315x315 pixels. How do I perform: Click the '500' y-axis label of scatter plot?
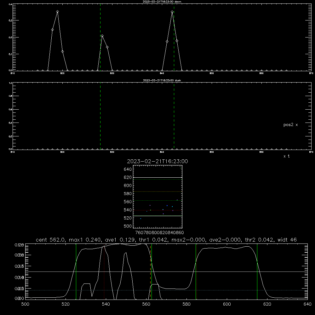(128, 226)
